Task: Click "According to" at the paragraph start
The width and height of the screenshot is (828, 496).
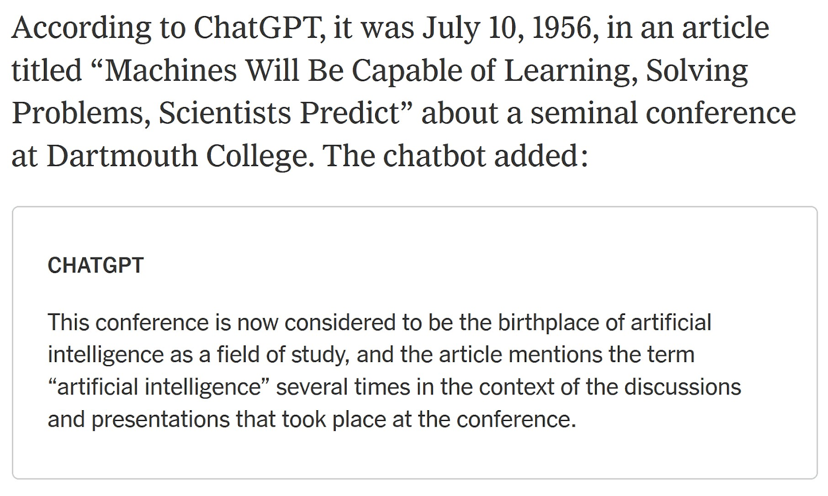Action: coord(98,27)
